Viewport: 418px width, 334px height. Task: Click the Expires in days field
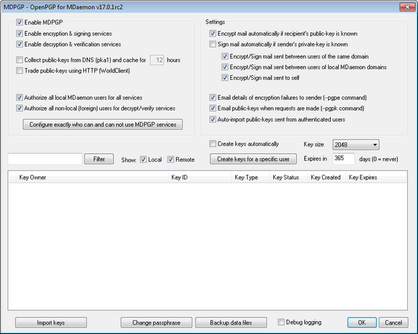[344, 159]
